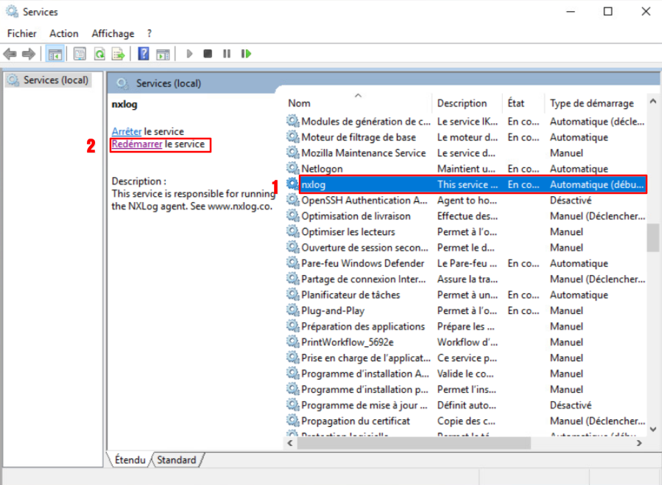Image resolution: width=662 pixels, height=485 pixels.
Task: Open the Affichage menu
Action: [113, 33]
